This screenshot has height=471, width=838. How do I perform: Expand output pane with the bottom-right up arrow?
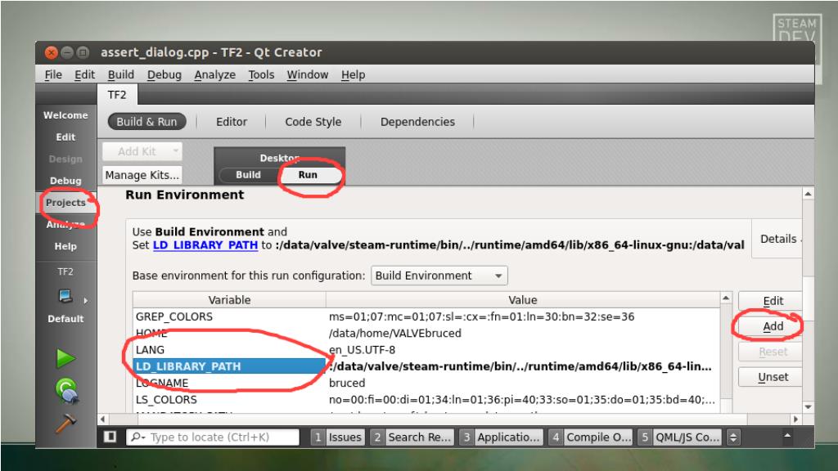pyautogui.click(x=787, y=436)
